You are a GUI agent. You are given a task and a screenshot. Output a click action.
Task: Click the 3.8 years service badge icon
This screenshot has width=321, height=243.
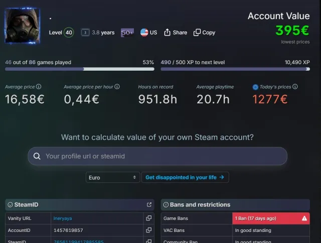[85, 33]
